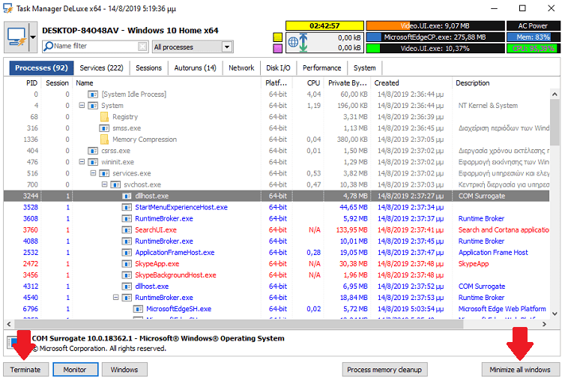Click the magenta color square
The width and height of the screenshot is (562, 381).
(x=277, y=49)
